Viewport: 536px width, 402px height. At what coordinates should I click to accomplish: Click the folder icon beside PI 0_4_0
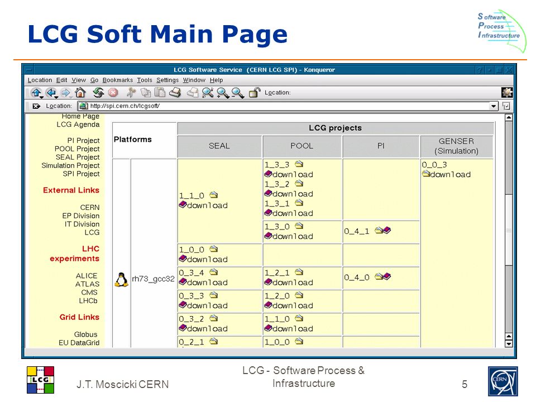coord(379,276)
